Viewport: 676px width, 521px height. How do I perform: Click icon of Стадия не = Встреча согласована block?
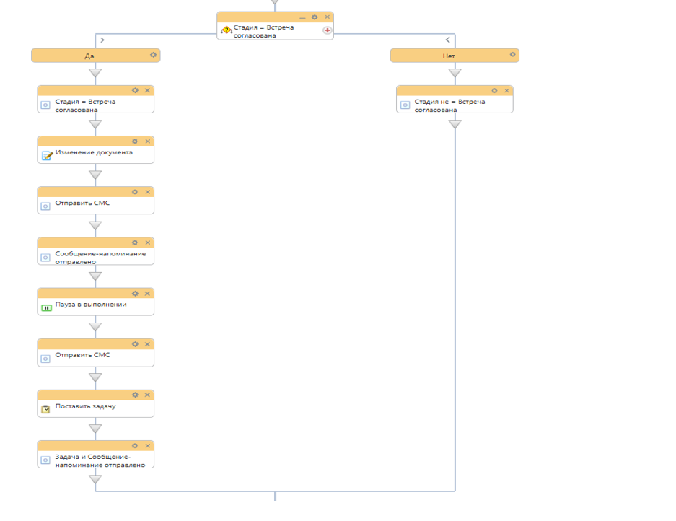[x=405, y=105]
